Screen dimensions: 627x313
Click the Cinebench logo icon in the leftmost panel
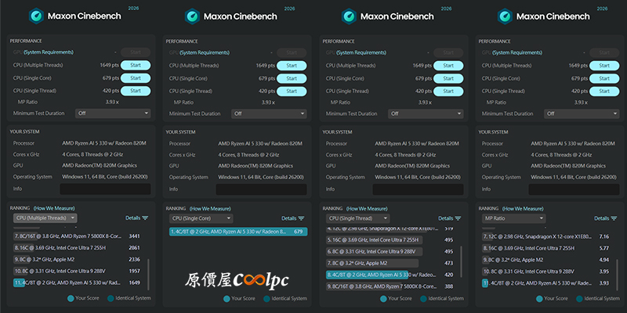pyautogui.click(x=36, y=16)
